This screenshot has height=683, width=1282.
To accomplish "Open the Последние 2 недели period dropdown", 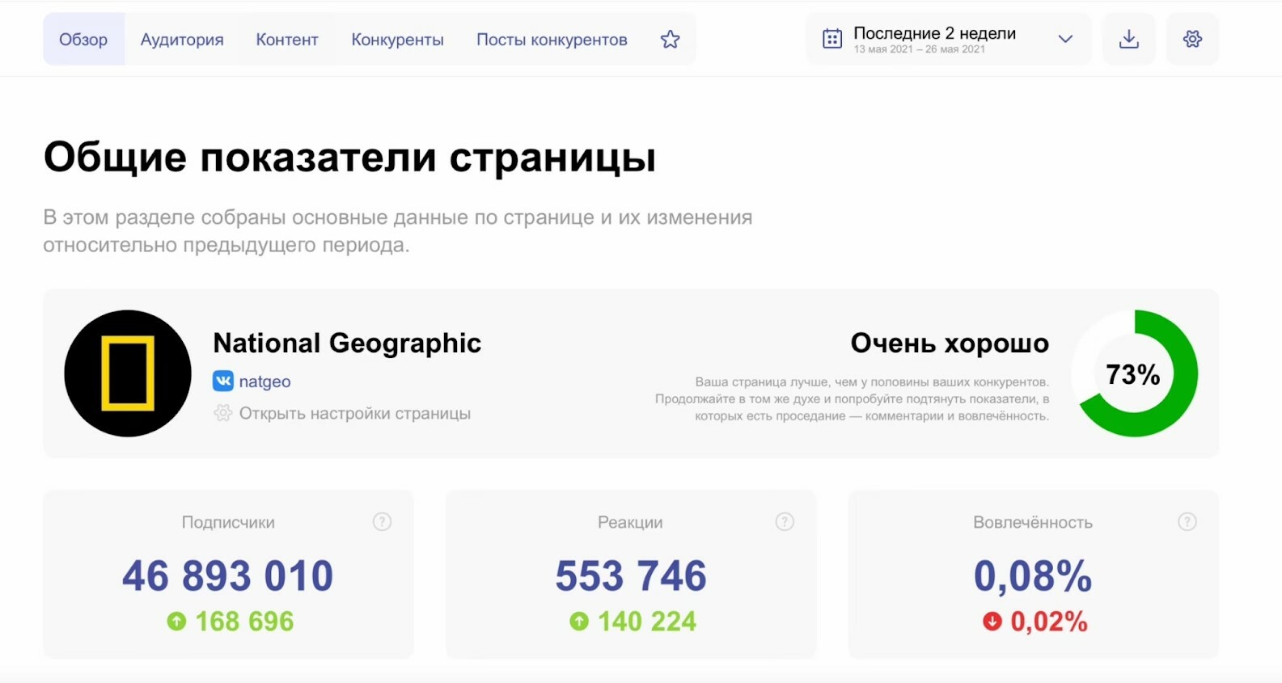I will (948, 39).
